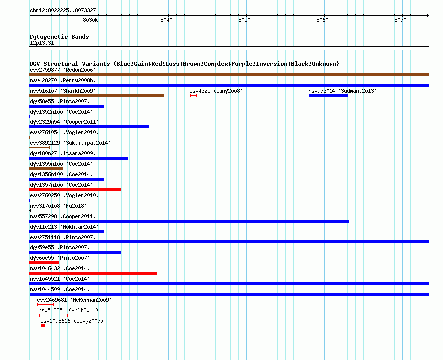Open dgv11e213 (Mokhtar2014) variant label

64,227
